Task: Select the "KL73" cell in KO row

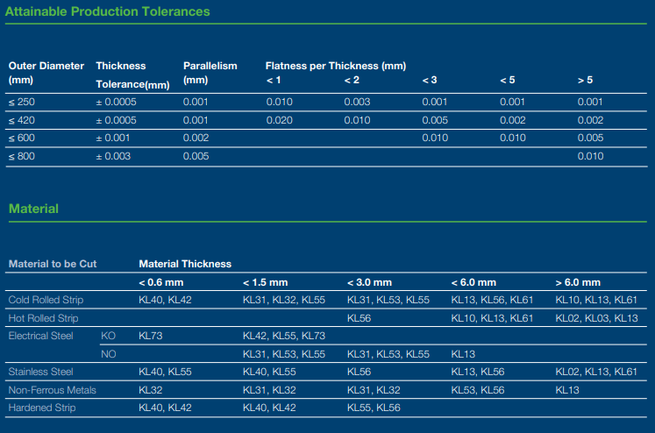Action: coord(151,336)
